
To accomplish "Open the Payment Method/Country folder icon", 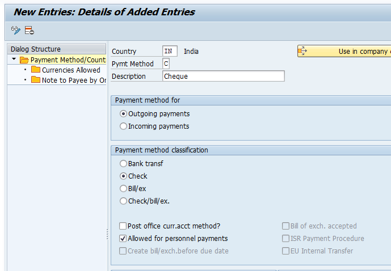I will (x=24, y=60).
